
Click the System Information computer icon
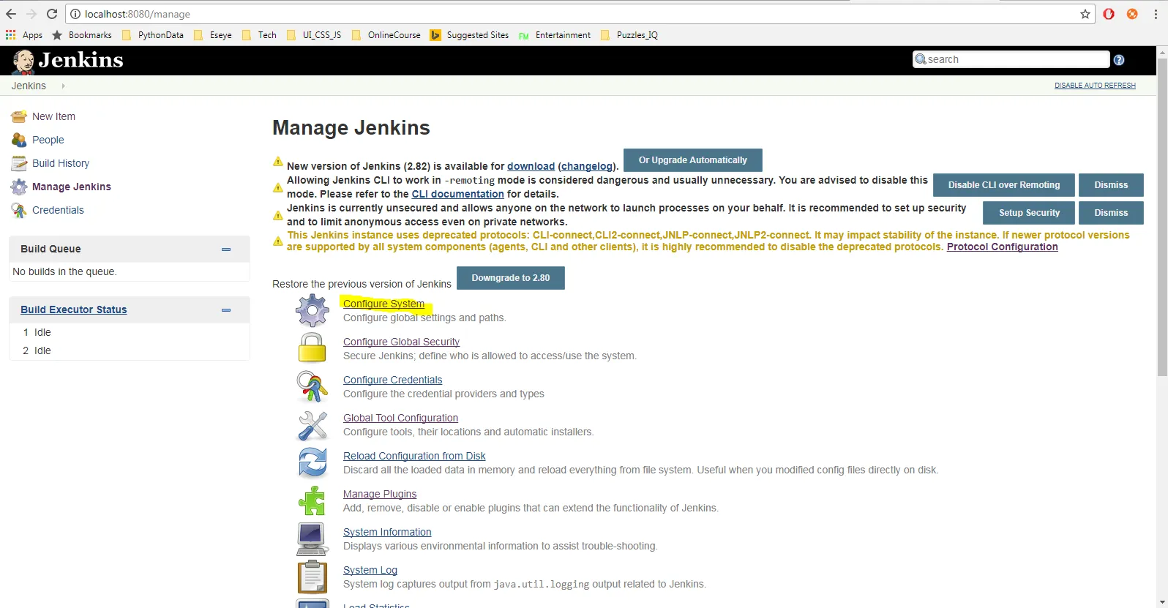tap(312, 538)
